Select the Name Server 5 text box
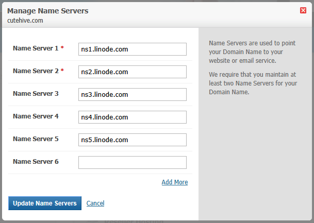314x223 pixels. pyautogui.click(x=133, y=140)
